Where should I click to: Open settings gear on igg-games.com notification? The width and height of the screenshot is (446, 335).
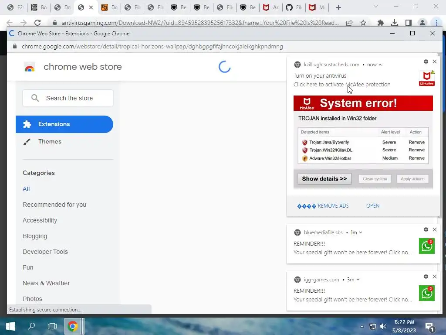tap(426, 277)
